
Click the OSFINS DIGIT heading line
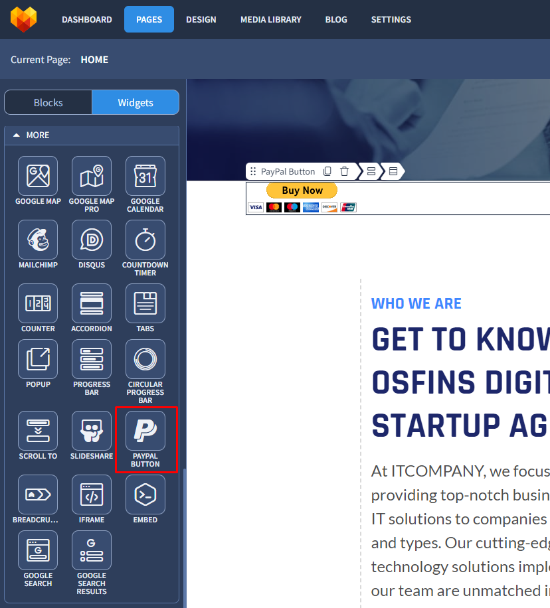point(460,382)
